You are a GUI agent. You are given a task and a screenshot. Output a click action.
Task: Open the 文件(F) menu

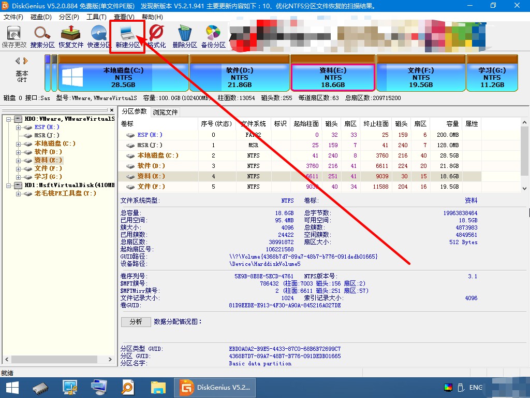coord(13,17)
